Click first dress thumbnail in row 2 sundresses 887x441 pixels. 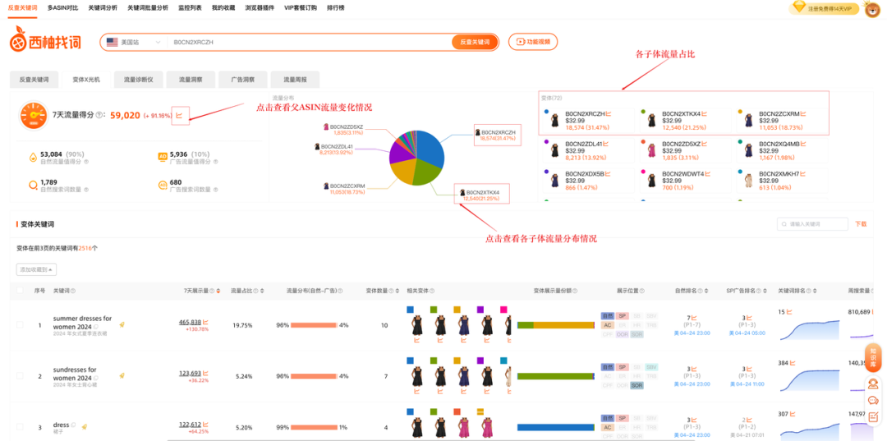coord(418,377)
